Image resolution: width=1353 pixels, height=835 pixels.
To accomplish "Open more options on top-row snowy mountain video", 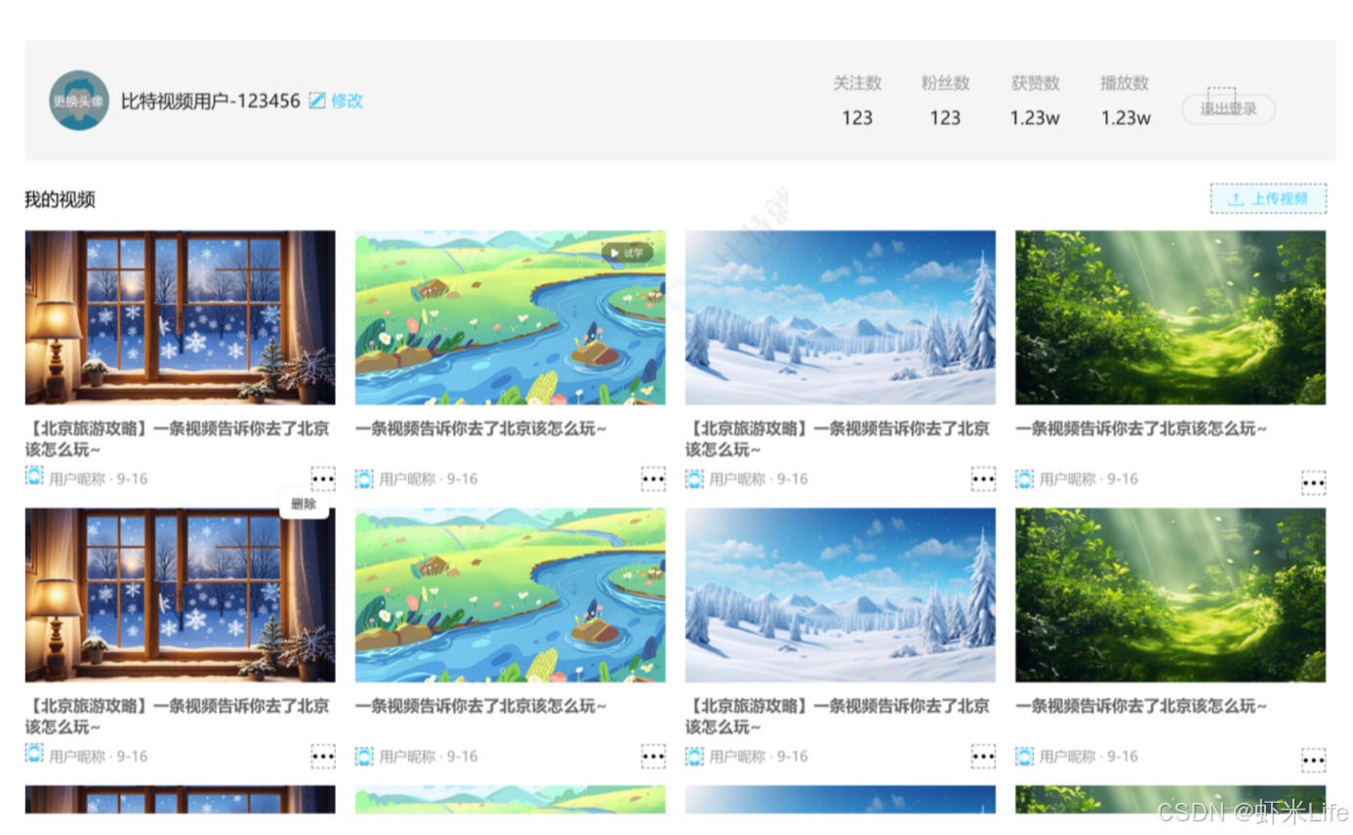I will tap(983, 479).
